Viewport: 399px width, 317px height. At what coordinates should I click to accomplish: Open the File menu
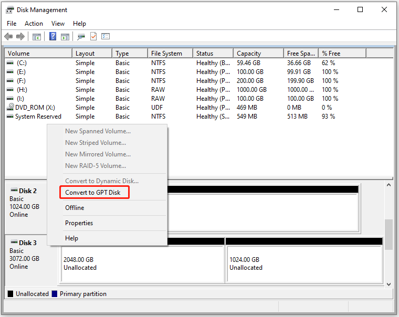click(12, 24)
